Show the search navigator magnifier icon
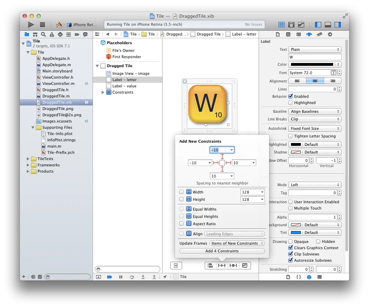Image resolution: width=369 pixels, height=308 pixels. point(44,34)
